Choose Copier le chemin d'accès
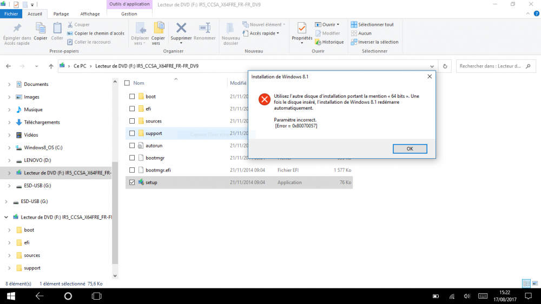Image resolution: width=541 pixels, height=304 pixels. pos(96,33)
